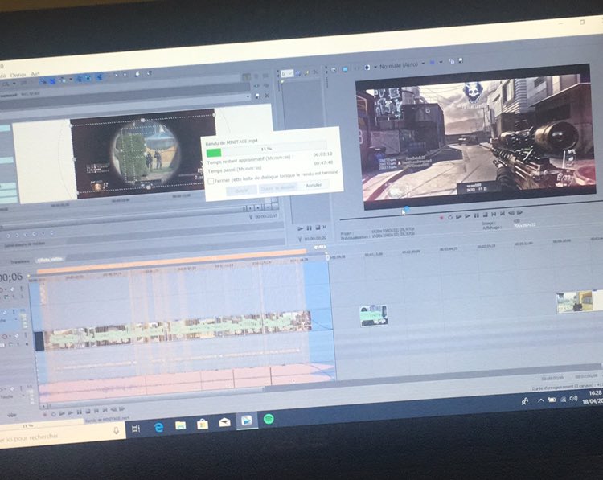The image size is (603, 480).
Task: Click Ouvrir le dossier button in render dialog
Action: [277, 187]
